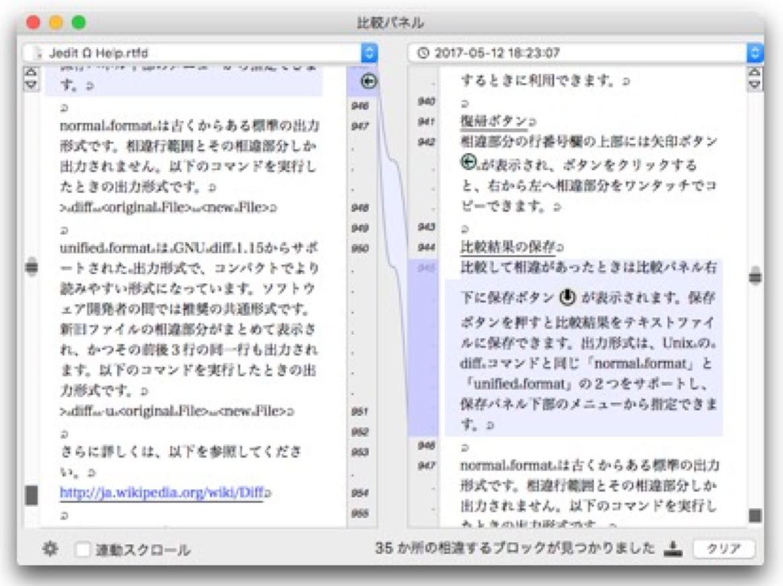Jump to previous difference in left pane
The image size is (783, 586).
pyautogui.click(x=31, y=72)
